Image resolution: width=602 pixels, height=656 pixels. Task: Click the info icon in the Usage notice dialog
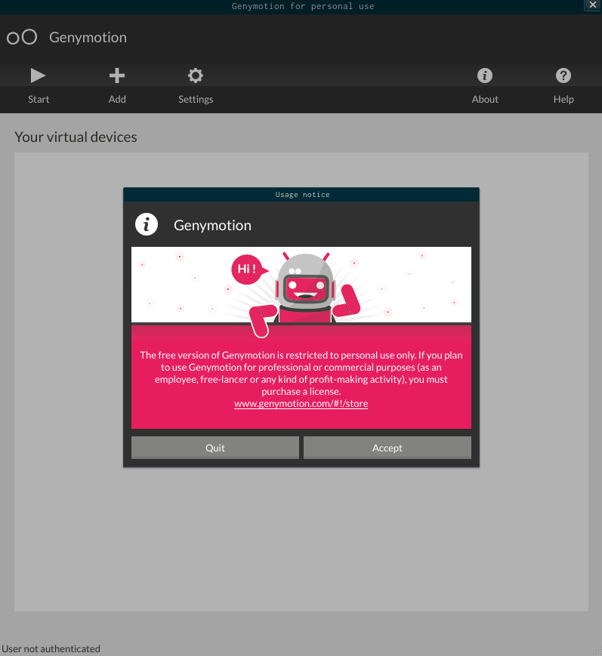147,225
